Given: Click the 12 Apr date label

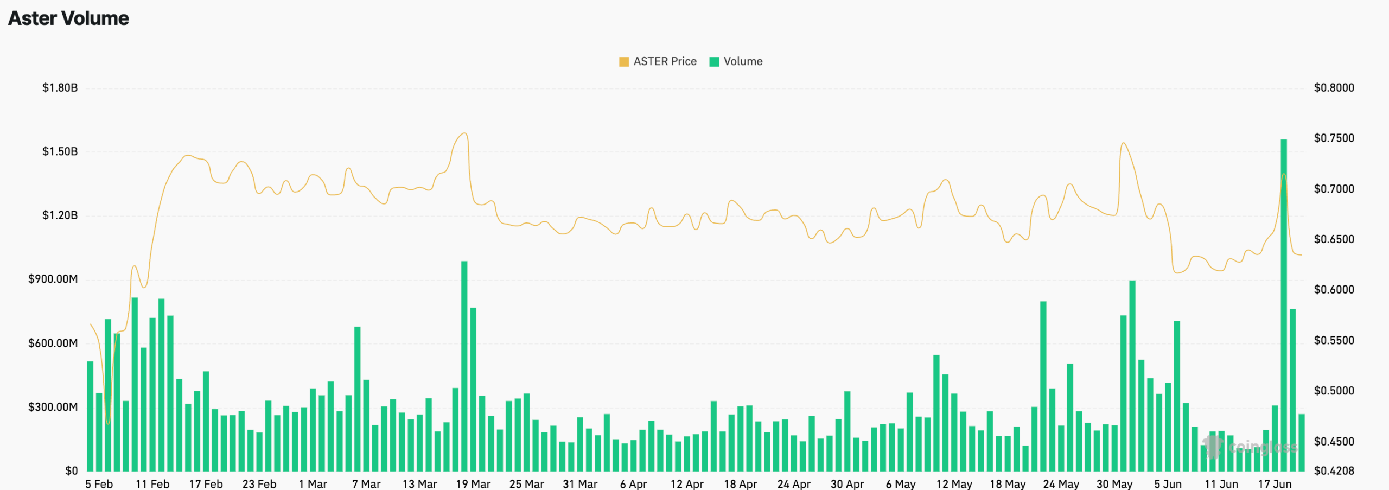Looking at the screenshot, I should [687, 484].
